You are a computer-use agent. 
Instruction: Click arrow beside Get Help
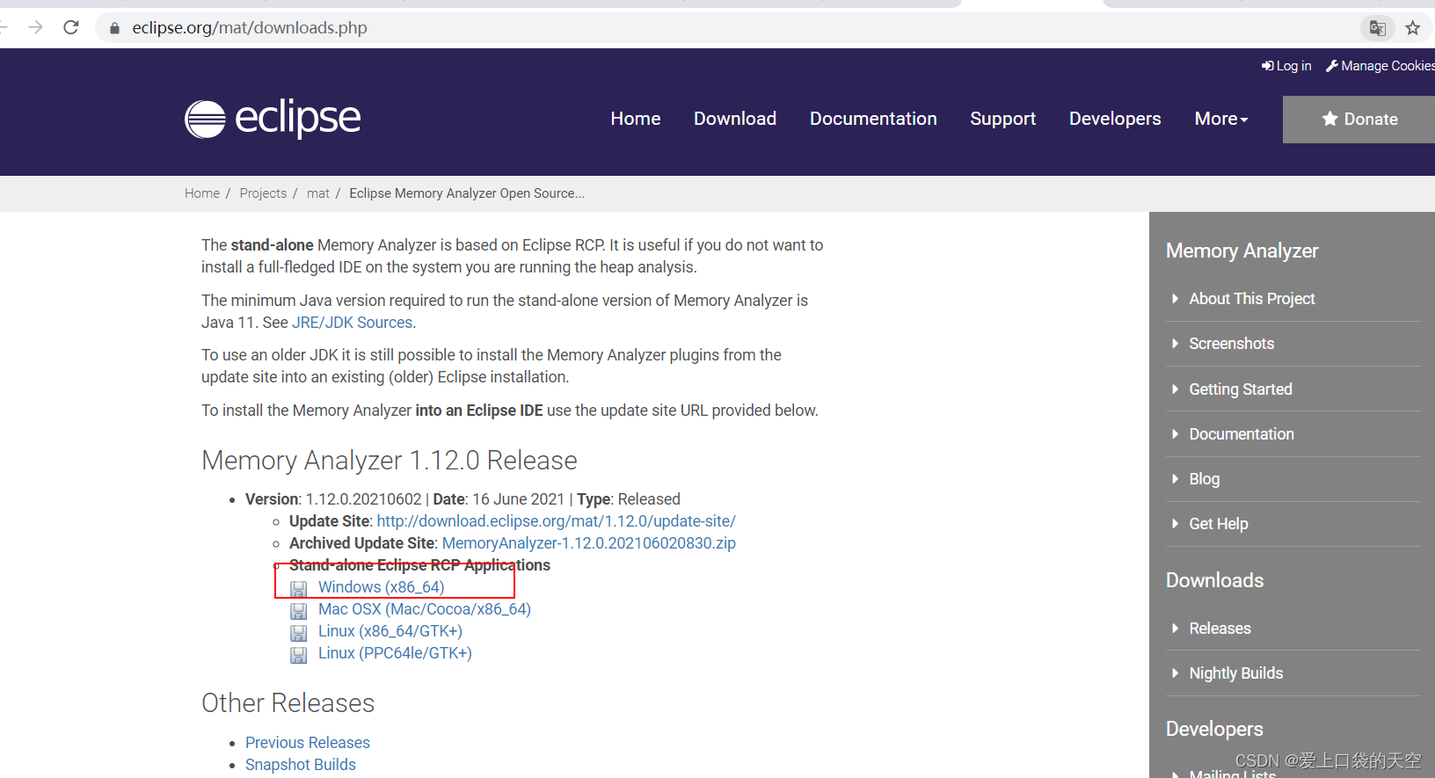pos(1175,524)
